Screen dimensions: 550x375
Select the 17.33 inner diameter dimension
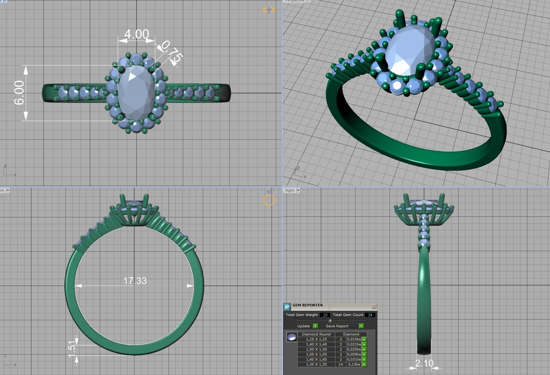(135, 281)
